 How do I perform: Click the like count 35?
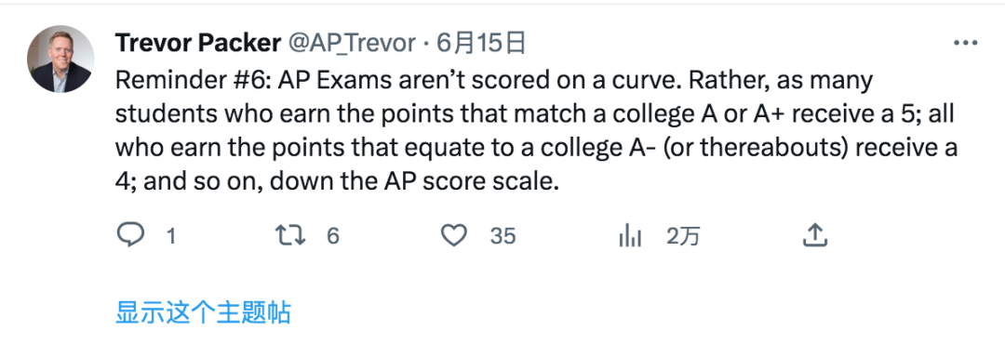503,236
